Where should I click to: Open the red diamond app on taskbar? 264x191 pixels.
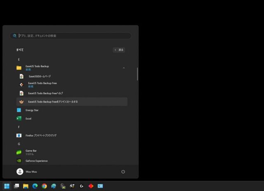(x=91, y=186)
